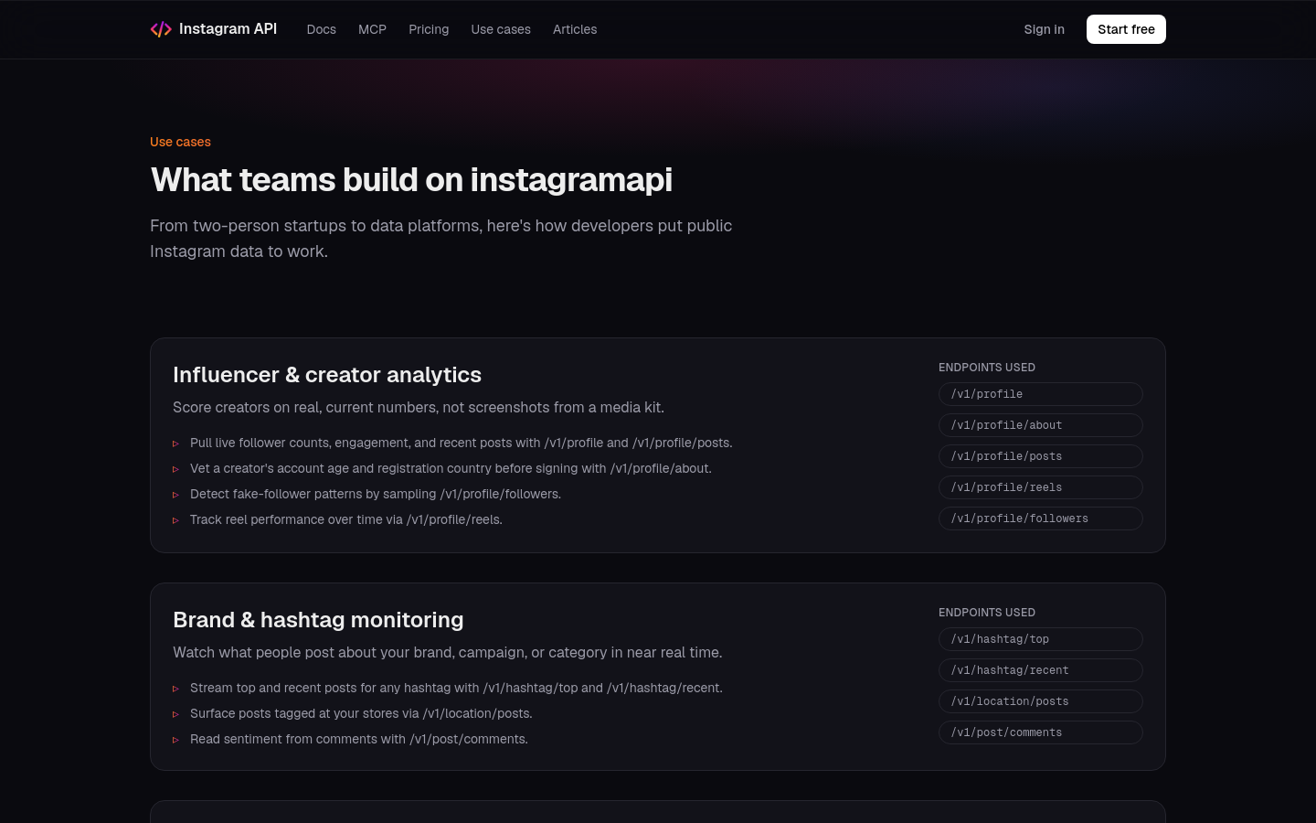Viewport: 1316px width, 823px height.
Task: Click the bullet arrow beside Read sentiment from comments
Action: pos(175,740)
